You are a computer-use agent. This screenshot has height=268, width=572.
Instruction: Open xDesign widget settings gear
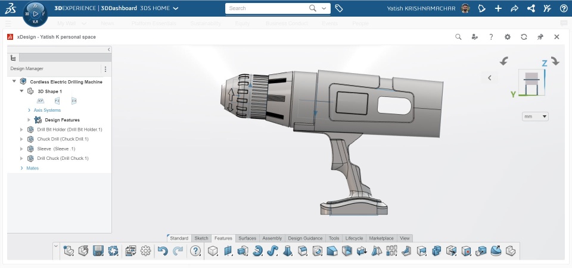(508, 37)
